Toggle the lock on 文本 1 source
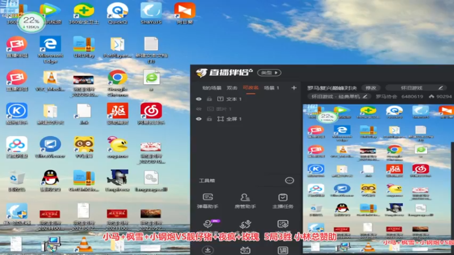The height and width of the screenshot is (255, 454). pyautogui.click(x=209, y=99)
